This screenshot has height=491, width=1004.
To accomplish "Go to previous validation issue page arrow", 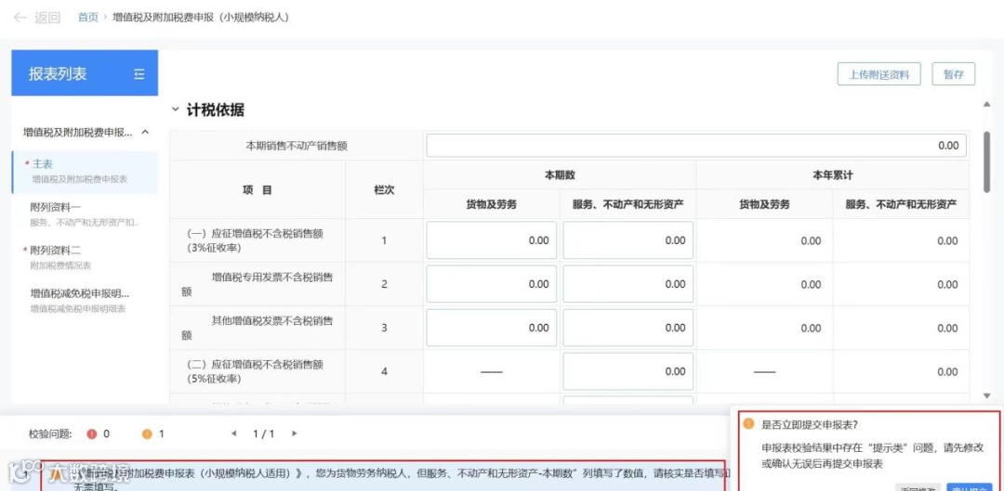I will 233,433.
